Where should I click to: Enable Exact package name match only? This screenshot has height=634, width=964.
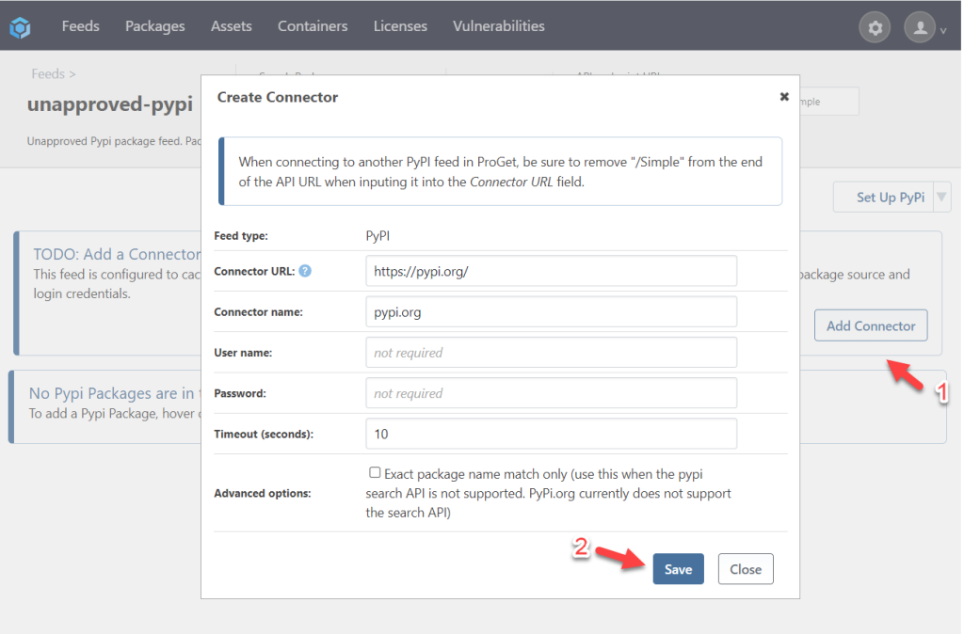(x=375, y=473)
